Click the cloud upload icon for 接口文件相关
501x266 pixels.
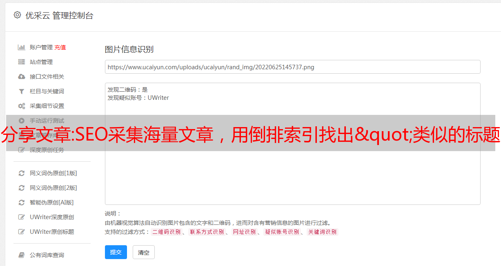point(22,77)
